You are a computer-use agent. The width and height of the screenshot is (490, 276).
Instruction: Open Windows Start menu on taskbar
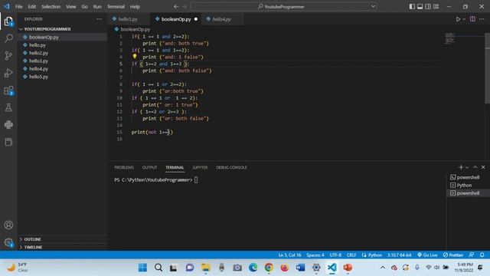[x=142, y=268]
